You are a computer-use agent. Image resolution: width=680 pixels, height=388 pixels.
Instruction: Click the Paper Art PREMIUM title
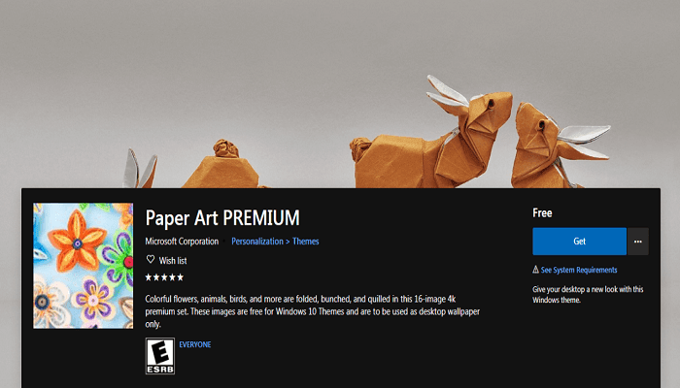point(222,218)
